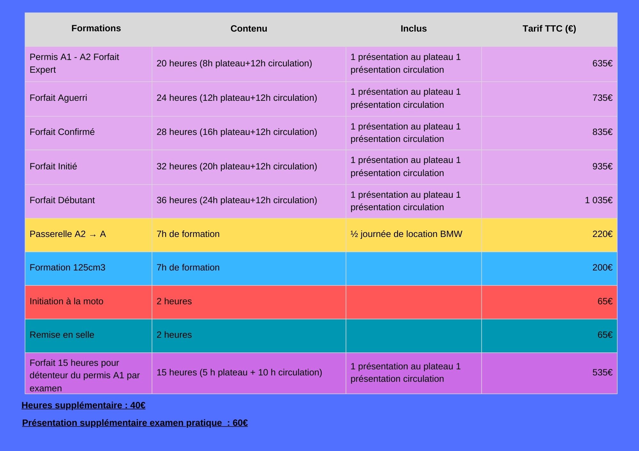Click the Formation 125cm3 blue cell
This screenshot has height=451, width=639.
tap(67, 268)
